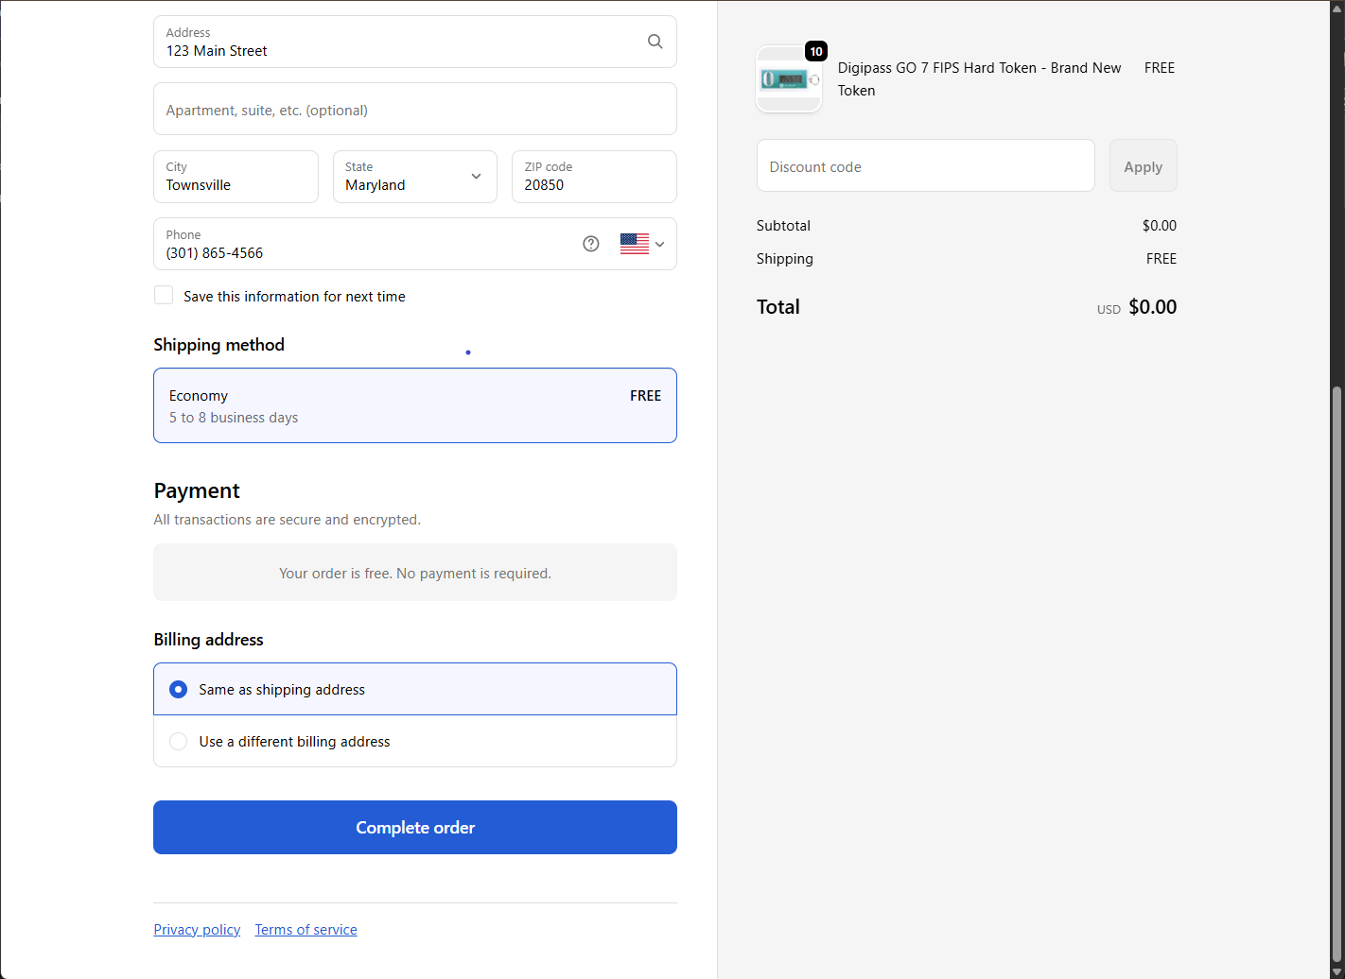Open the State dropdown showing Maryland
The width and height of the screenshot is (1345, 979).
pos(414,177)
